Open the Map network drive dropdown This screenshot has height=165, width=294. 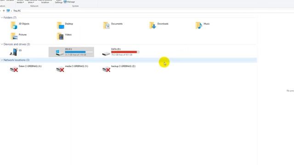[31, 2]
